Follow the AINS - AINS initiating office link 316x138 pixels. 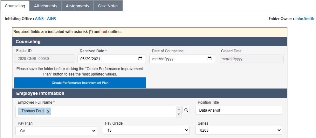(45, 19)
